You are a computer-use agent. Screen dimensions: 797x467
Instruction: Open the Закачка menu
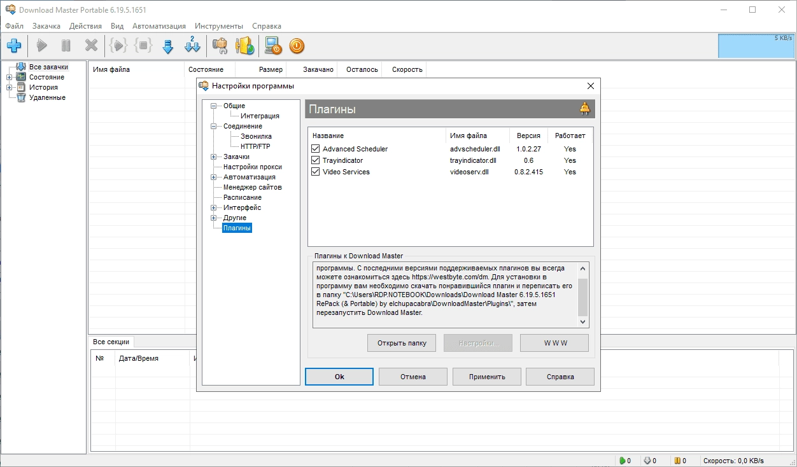point(46,26)
